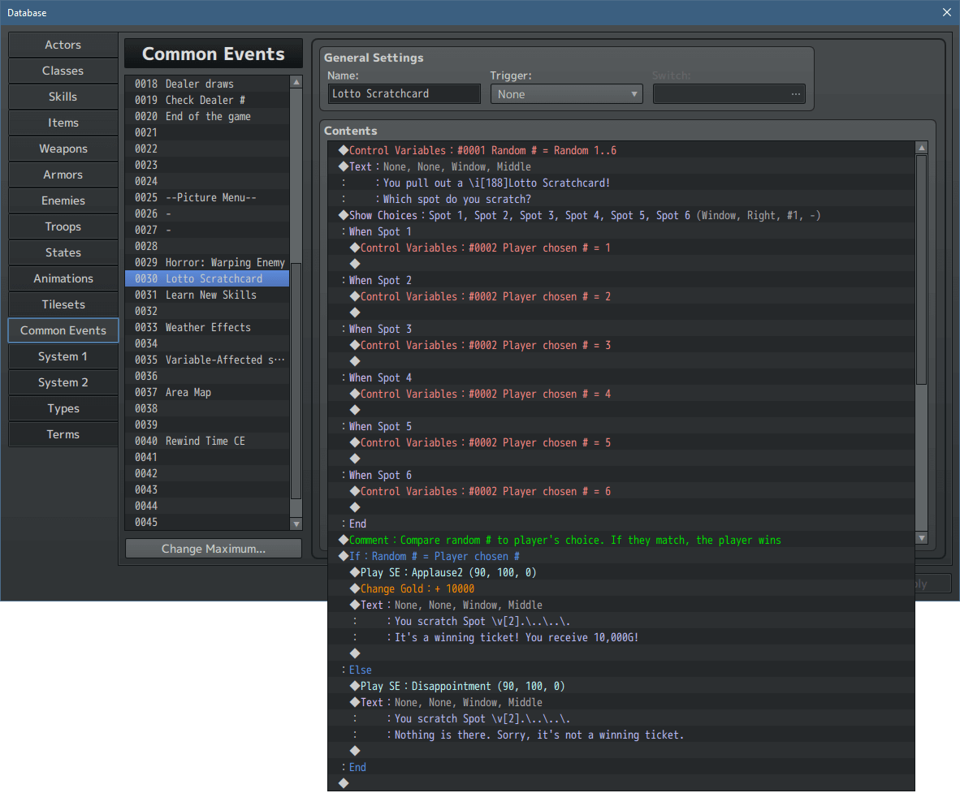Select the Else branch line
Image resolution: width=960 pixels, height=793 pixels.
[x=621, y=670]
